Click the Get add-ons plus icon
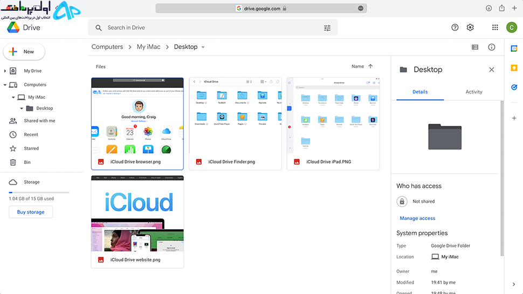Screen dimensions: 523x294 [514, 118]
